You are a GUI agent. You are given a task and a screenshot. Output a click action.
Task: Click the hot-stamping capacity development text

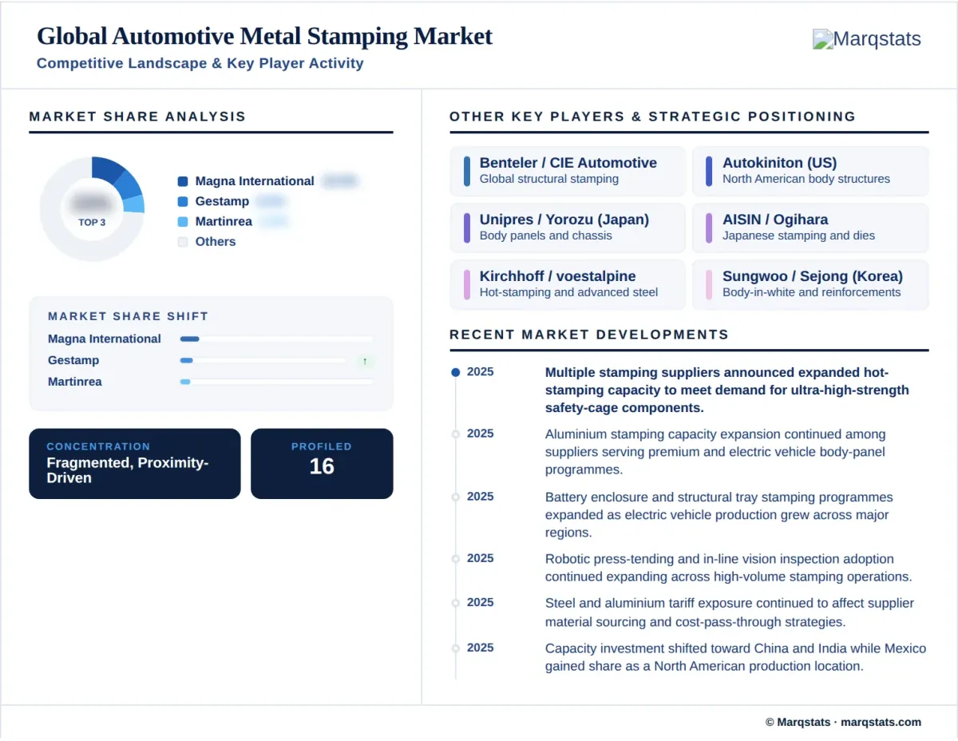pyautogui.click(x=727, y=390)
